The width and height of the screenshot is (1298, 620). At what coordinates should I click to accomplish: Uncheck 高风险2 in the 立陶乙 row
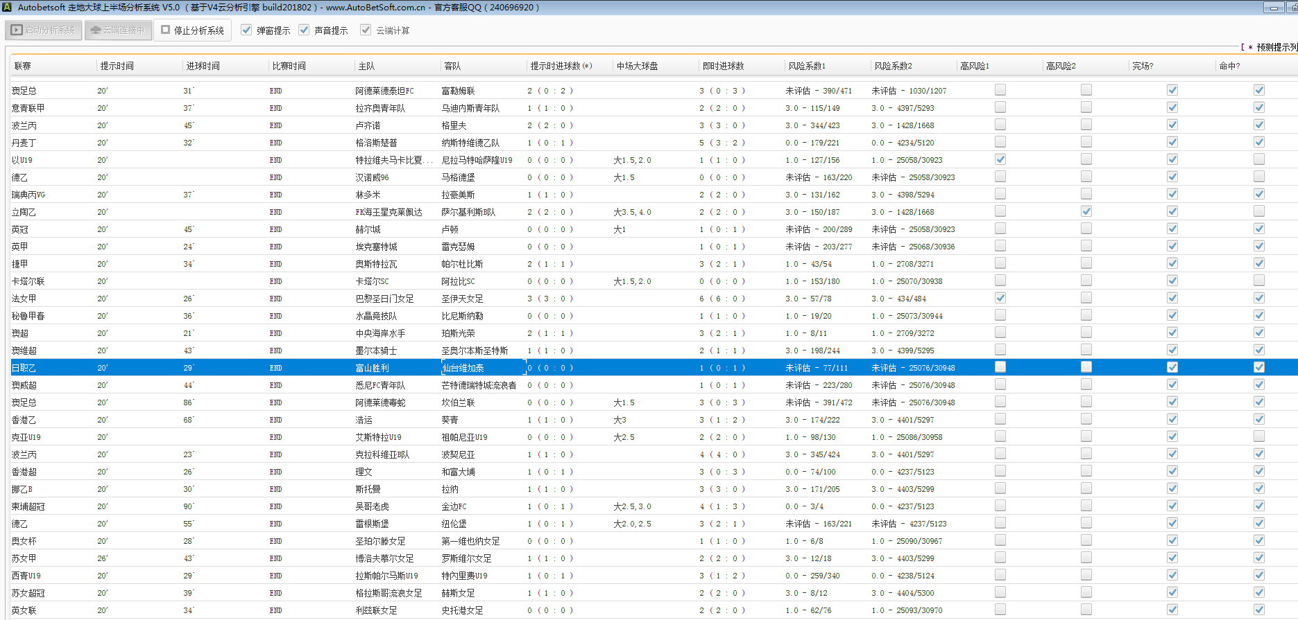(x=1086, y=211)
